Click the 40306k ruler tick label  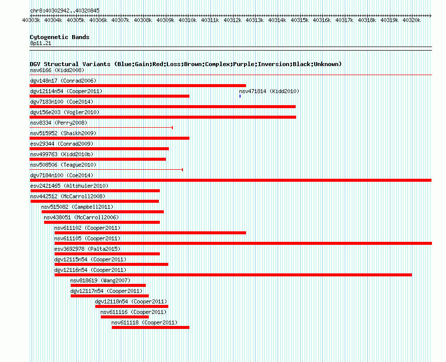click(x=98, y=20)
